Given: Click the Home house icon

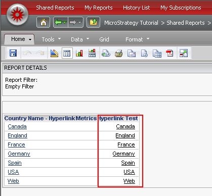Looking at the screenshot, I should click(44, 22).
